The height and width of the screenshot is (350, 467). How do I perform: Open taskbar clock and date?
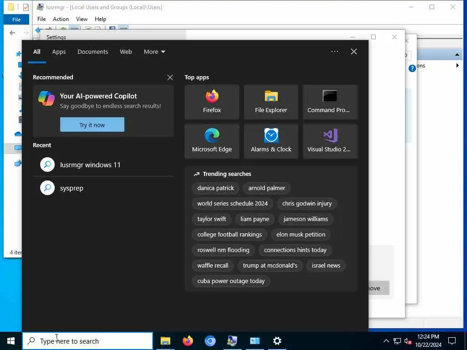[x=428, y=341]
